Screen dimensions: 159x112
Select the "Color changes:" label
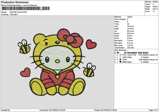pyautogui.click(x=120, y=19)
